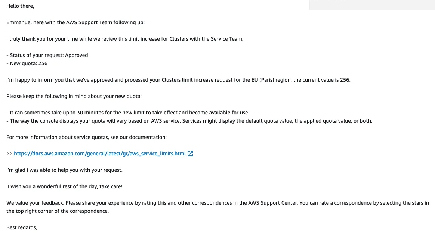Click the 'Emmanuel here with the AWS Support Team' line
This screenshot has width=435, height=233.
[x=75, y=22]
